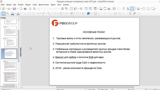Select the Connector tool
Image resolution: width=160 pixels, height=90 pixels.
tap(49, 13)
